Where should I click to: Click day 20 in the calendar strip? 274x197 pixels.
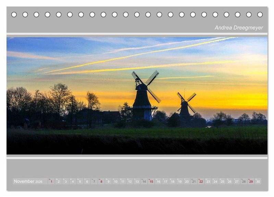tap(187, 181)
